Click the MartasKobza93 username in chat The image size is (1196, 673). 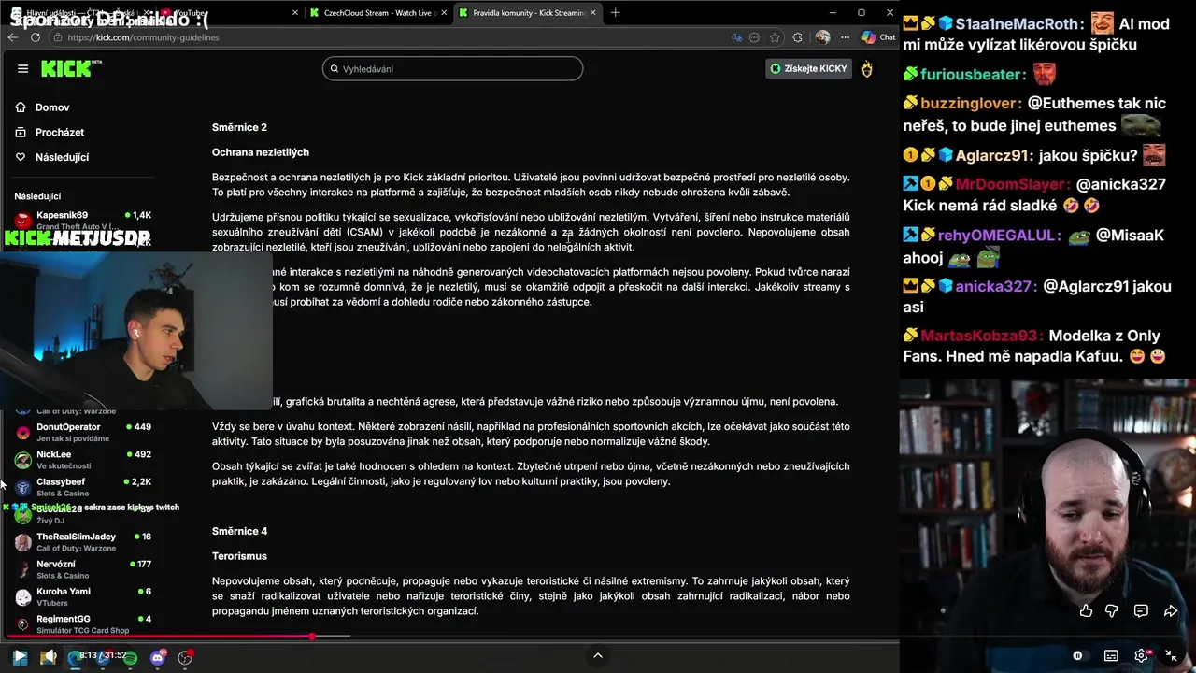tap(980, 336)
